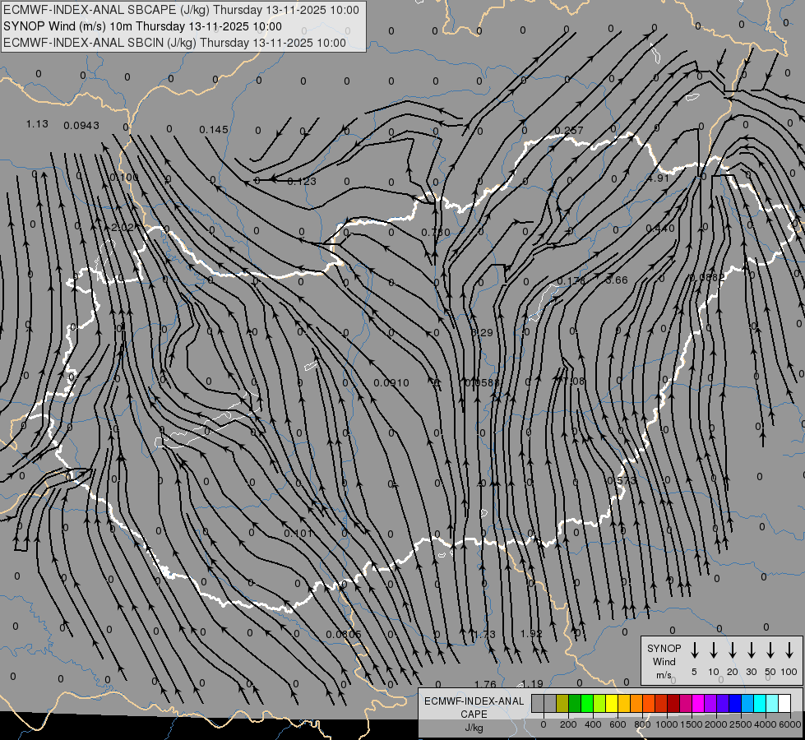The height and width of the screenshot is (740, 805).
Task: Click the 0.440 value on map
Action: pos(660,229)
